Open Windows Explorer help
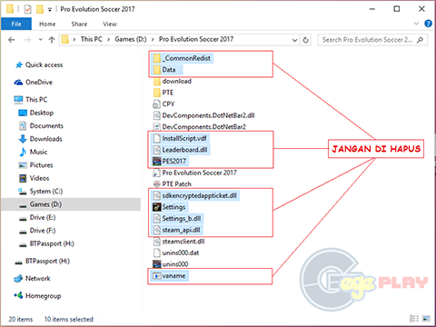This screenshot has width=436, height=327. point(428,24)
